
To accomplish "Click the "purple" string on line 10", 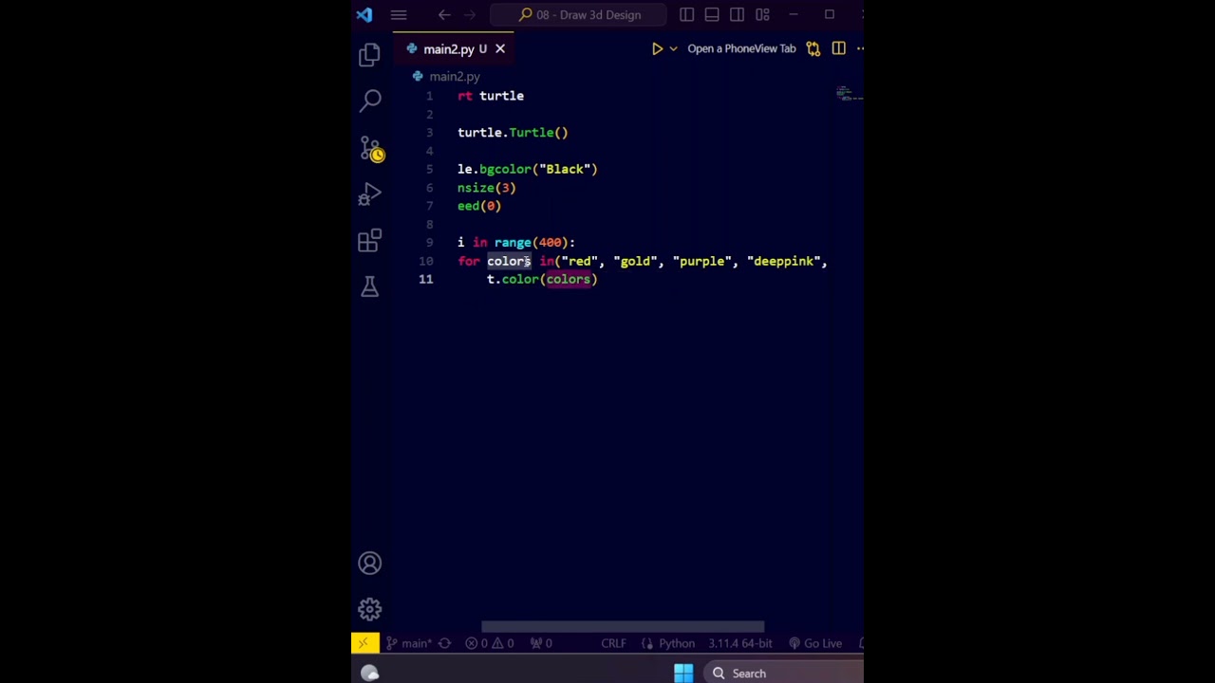I will [x=701, y=261].
